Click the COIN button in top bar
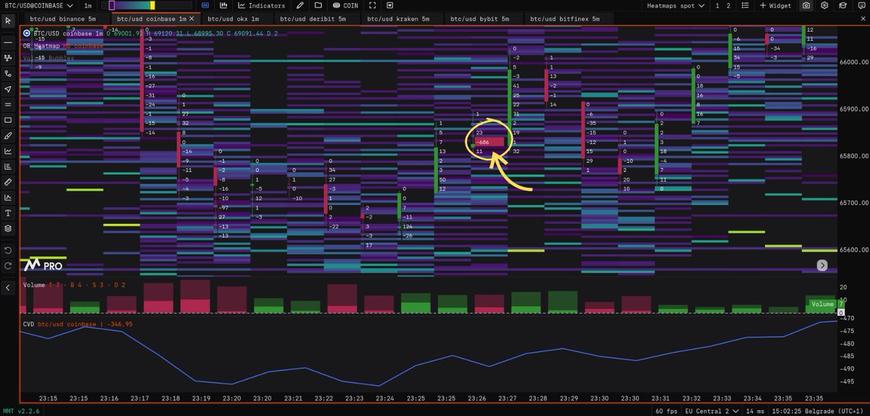 [x=346, y=5]
